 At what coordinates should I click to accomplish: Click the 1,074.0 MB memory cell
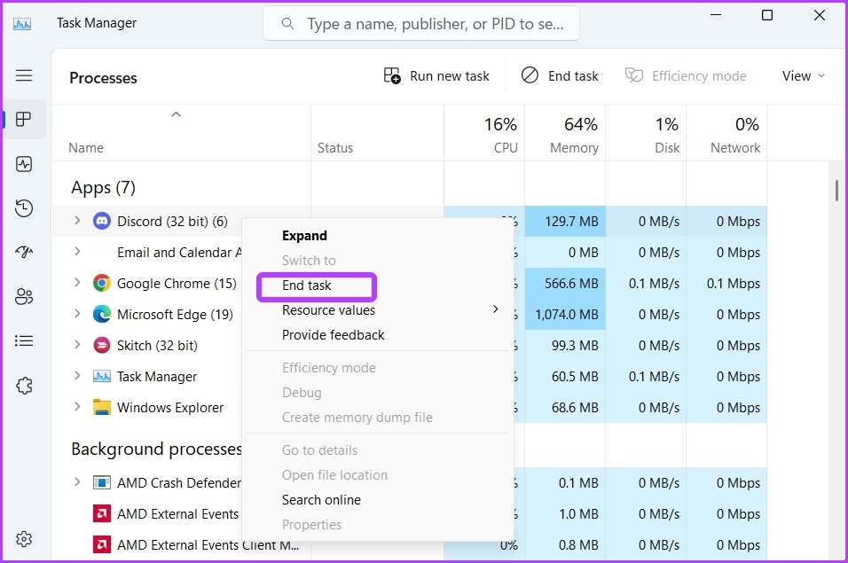pyautogui.click(x=565, y=315)
